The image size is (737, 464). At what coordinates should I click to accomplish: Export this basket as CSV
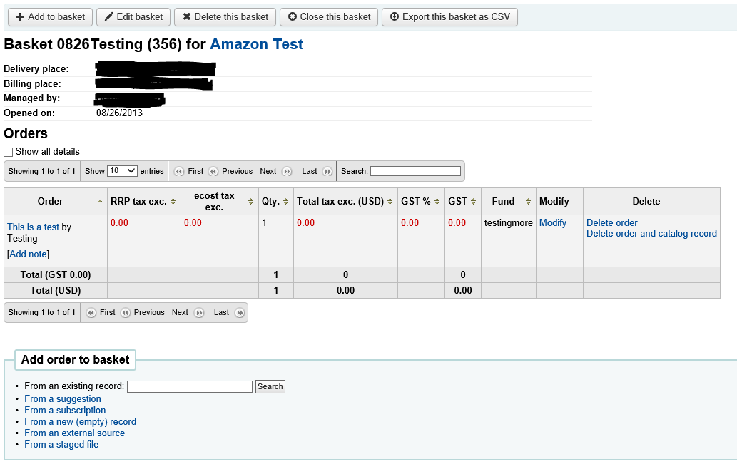click(449, 16)
